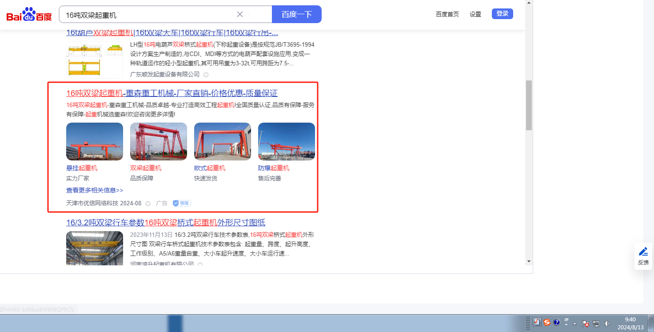Click 快速发货 caption text
This screenshot has height=332, width=654.
pos(206,178)
